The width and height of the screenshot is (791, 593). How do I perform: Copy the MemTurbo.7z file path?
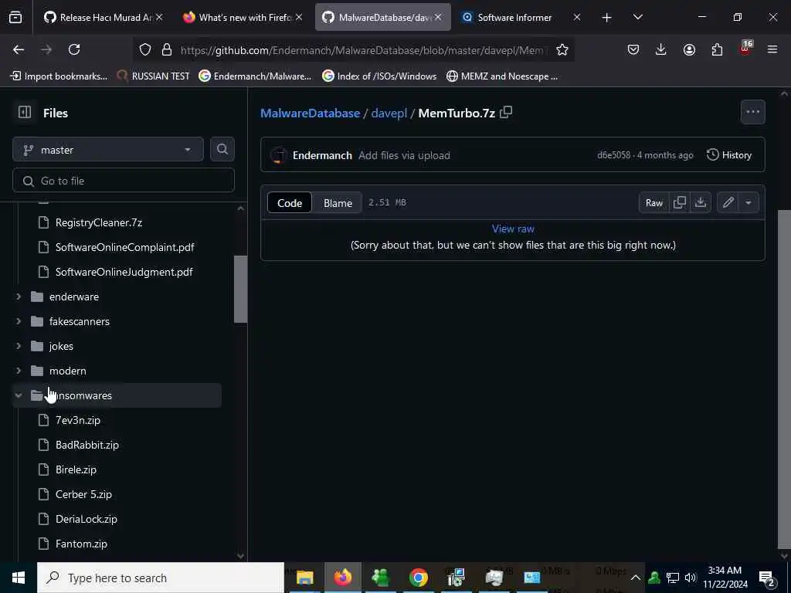point(506,113)
